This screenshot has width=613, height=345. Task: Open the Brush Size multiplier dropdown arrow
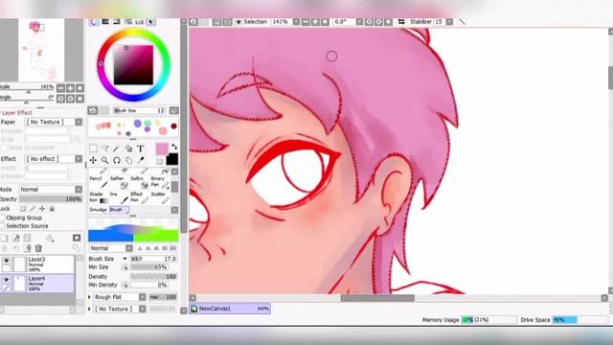point(125,259)
